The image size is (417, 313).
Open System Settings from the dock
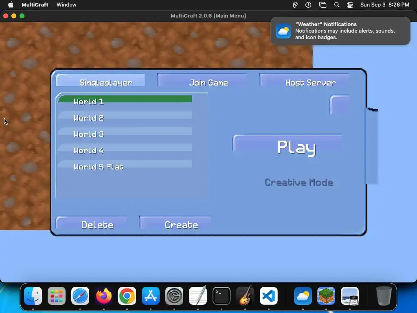click(x=174, y=296)
